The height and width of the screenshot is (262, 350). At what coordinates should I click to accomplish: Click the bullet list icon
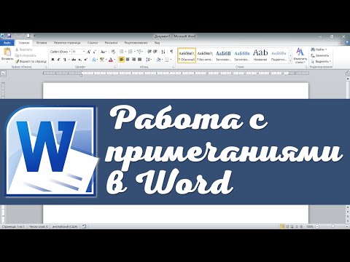pyautogui.click(x=122, y=52)
